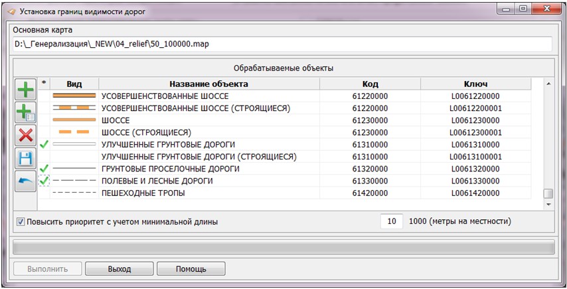Click the app icon in title bar
The height and width of the screenshot is (289, 567).
[9, 11]
